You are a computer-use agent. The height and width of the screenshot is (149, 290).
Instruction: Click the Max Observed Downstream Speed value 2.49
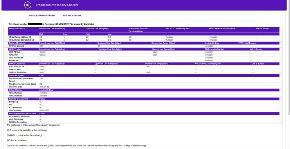pos(41,78)
